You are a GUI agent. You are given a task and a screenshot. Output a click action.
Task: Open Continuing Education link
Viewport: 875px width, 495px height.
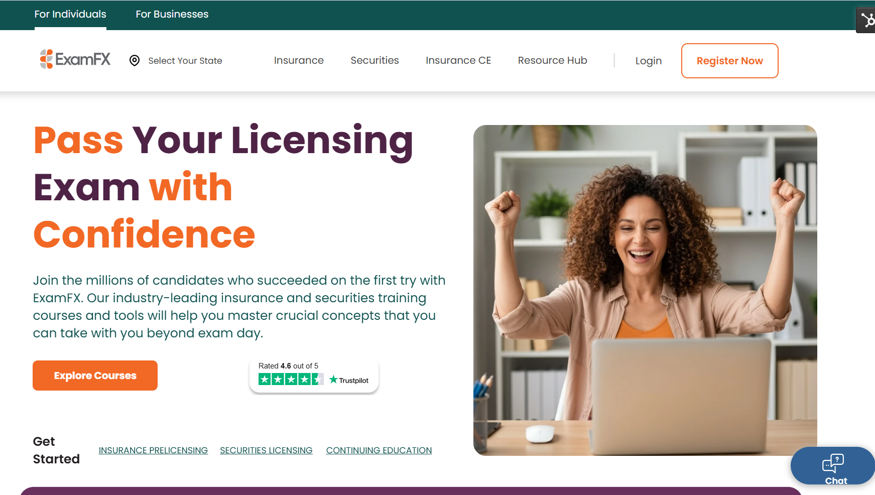pyautogui.click(x=379, y=450)
